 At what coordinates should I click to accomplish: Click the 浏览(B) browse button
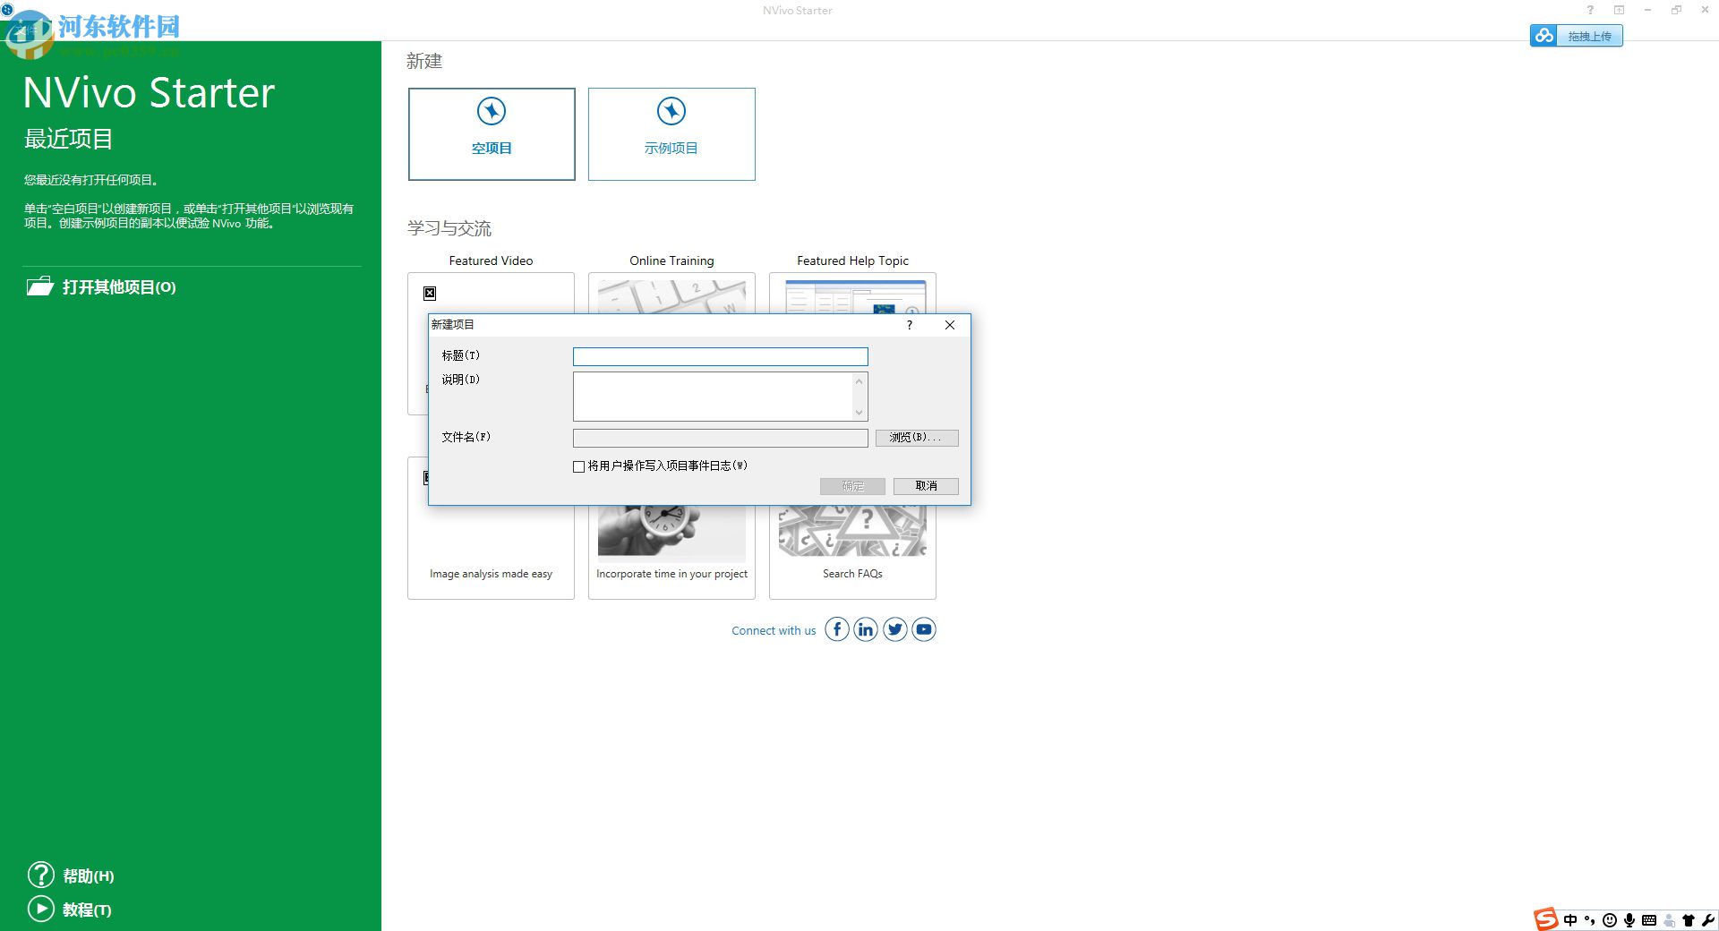pyautogui.click(x=916, y=438)
